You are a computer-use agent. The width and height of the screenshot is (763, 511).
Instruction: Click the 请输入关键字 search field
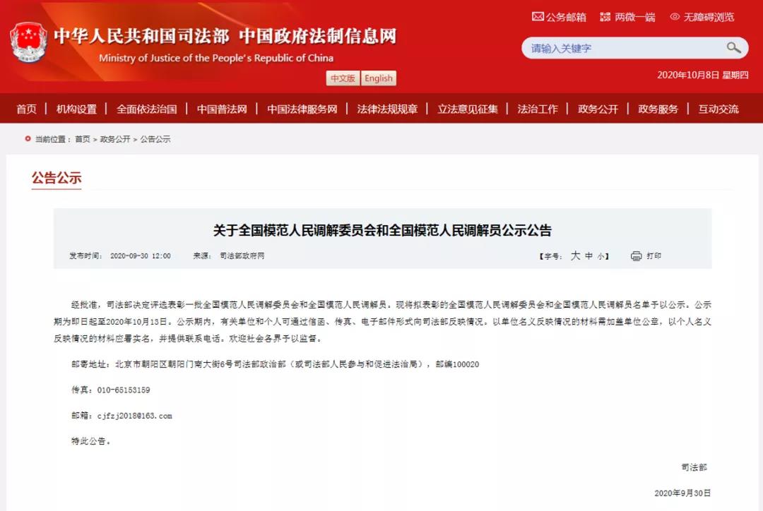pyautogui.click(x=625, y=48)
